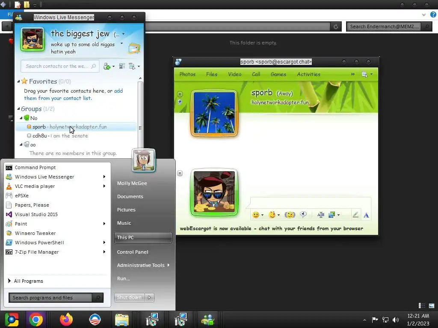Send a nudge with the nudge icon
This screenshot has height=328, width=438.
click(290, 215)
